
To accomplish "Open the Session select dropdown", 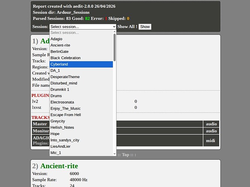I will point(83,27).
